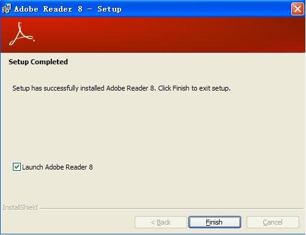Viewport: 306px width, 235px height.
Task: Uncheck the Launch Adobe Reader 8 checkbox
Action: [17, 167]
